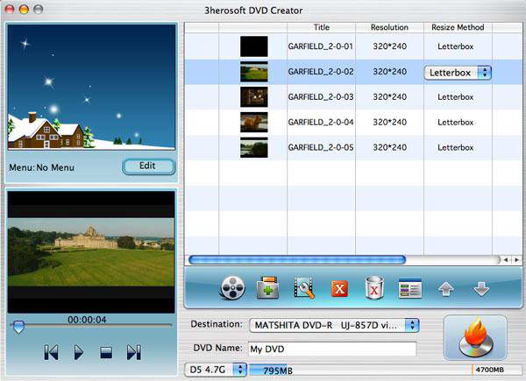Minimize the window with yellow button
Image resolution: width=526 pixels, height=381 pixels.
point(24,9)
